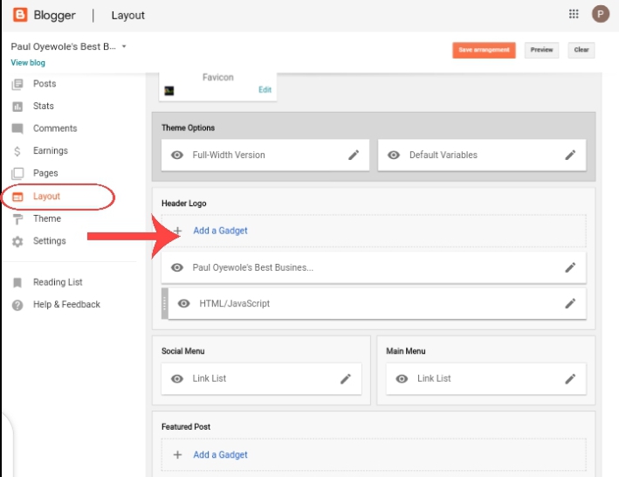The image size is (619, 477).
Task: Click the Blogger logo icon
Action: pos(20,15)
